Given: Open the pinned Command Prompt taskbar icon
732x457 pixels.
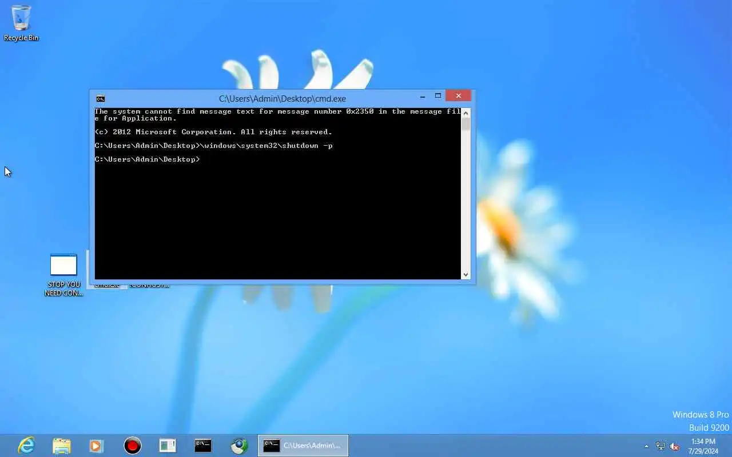Looking at the screenshot, I should 203,446.
